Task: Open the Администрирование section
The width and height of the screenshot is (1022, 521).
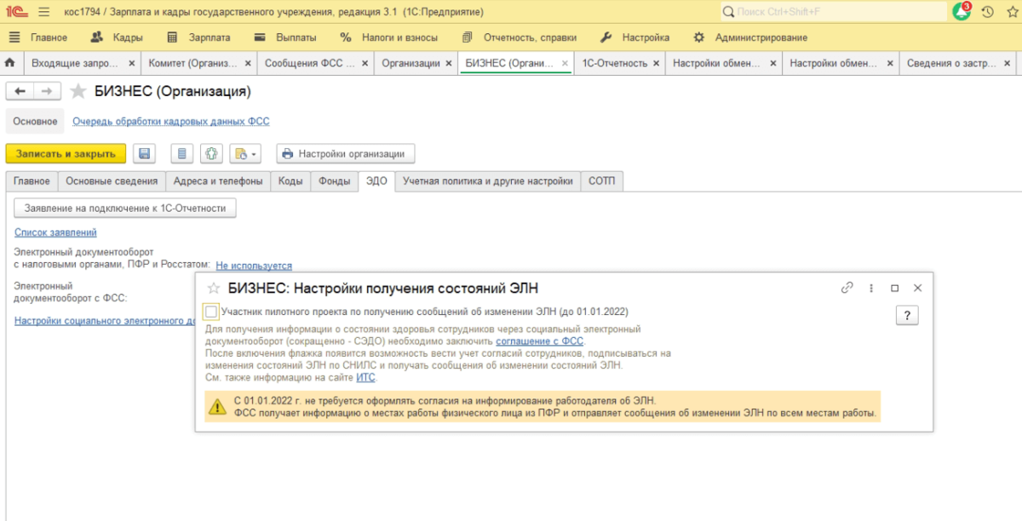Action: [750, 37]
